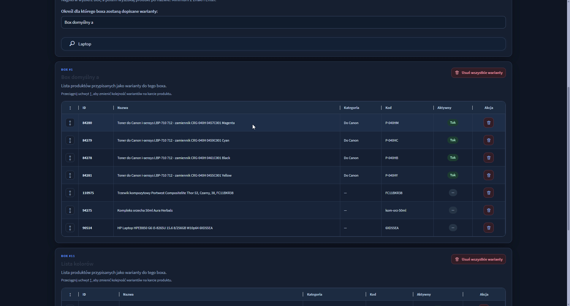Delete variant row with ID 84278
Image resolution: width=570 pixels, height=306 pixels.
pyautogui.click(x=489, y=158)
